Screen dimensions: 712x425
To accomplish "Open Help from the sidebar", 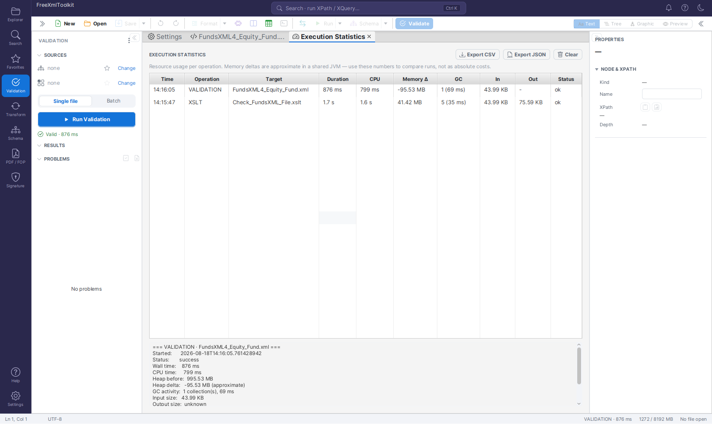I will click(x=15, y=375).
